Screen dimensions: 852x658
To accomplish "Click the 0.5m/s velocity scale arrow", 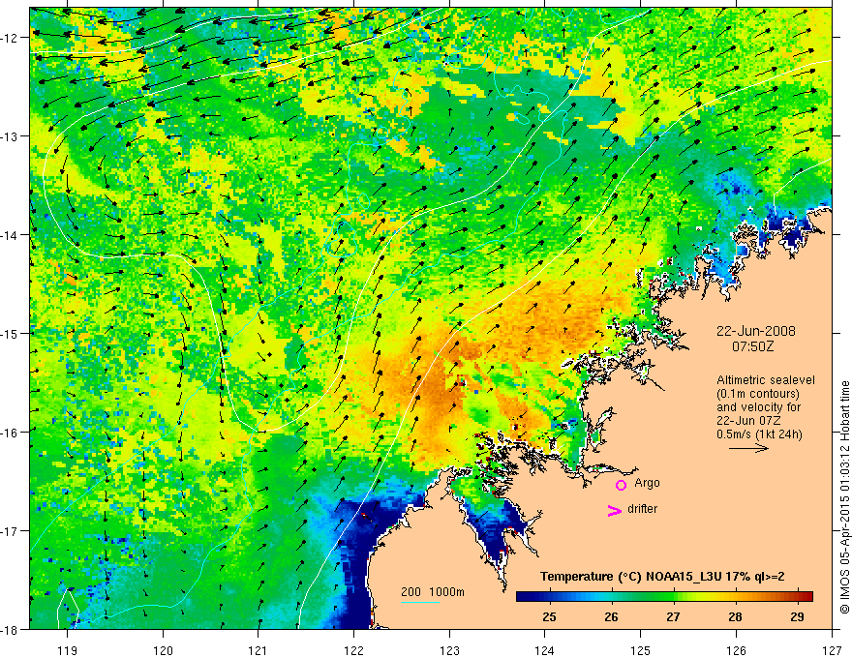I will (748, 448).
